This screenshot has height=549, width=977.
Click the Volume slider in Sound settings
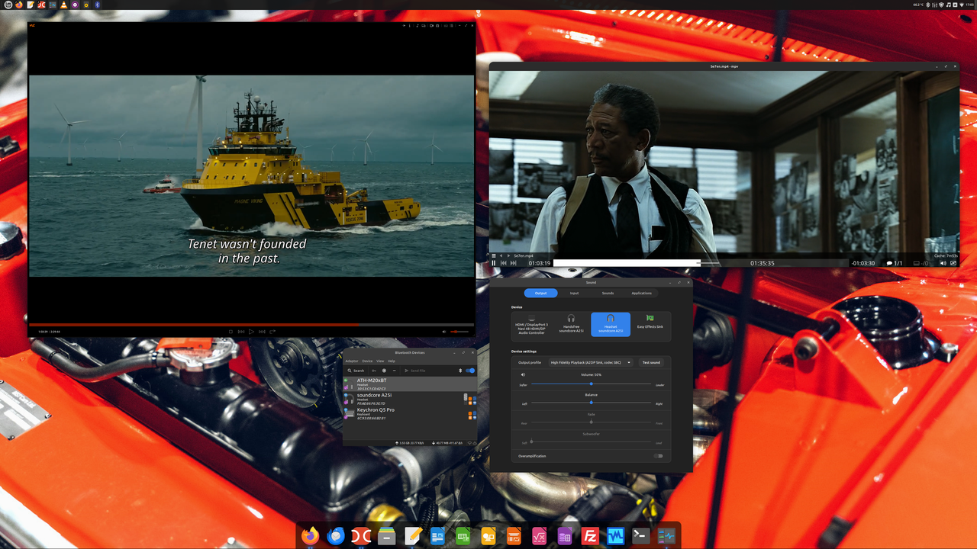click(591, 384)
